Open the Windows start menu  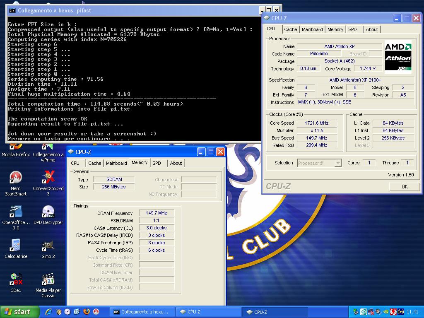[19, 312]
